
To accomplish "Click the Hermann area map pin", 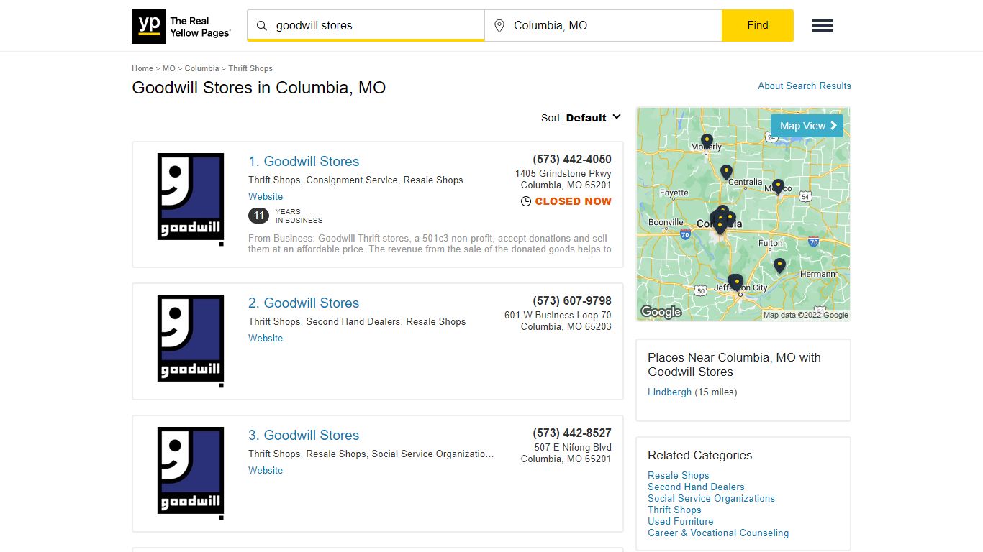I will pos(779,266).
